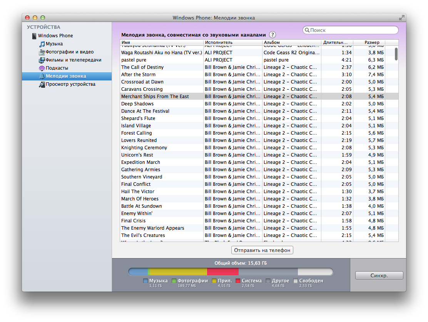
Task: Select the track "Gathering Armies"
Action: [x=259, y=170]
